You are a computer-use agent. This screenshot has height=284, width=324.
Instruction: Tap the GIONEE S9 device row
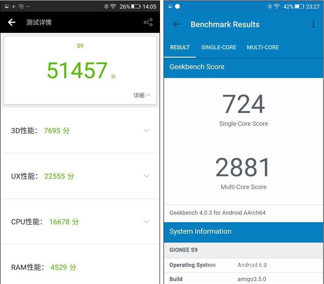244,250
